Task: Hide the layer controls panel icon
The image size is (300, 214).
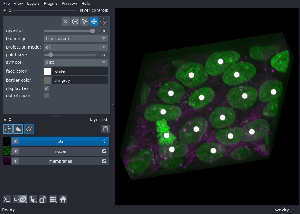Action: pyautogui.click(x=5, y=11)
